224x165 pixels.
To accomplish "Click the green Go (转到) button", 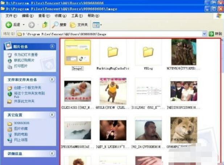I will click(215, 34).
